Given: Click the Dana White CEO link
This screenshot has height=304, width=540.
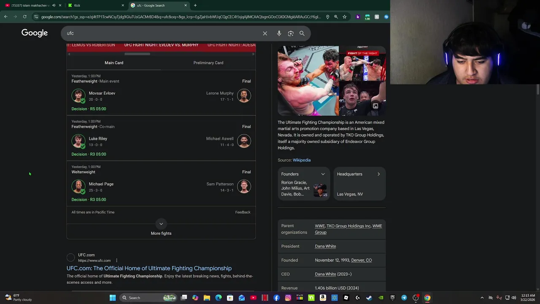Looking at the screenshot, I should [325, 274].
